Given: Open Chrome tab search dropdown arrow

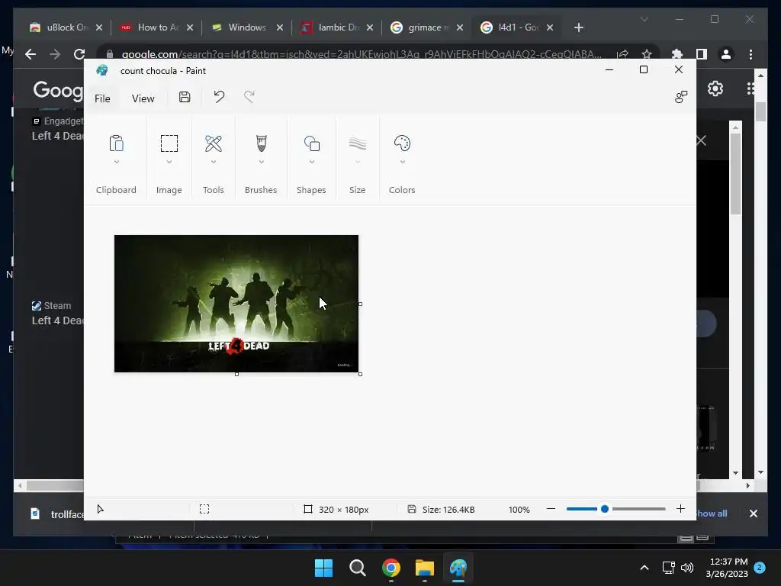Looking at the screenshot, I should (x=644, y=19).
